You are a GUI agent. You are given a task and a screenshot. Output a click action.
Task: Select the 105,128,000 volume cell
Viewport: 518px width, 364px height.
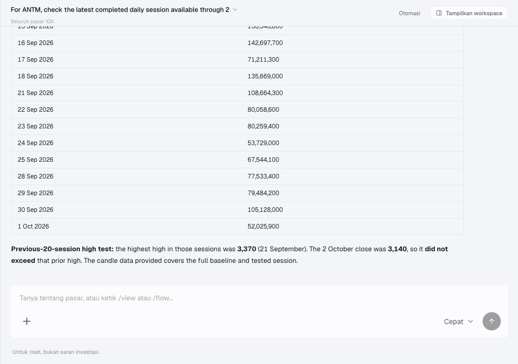point(265,210)
